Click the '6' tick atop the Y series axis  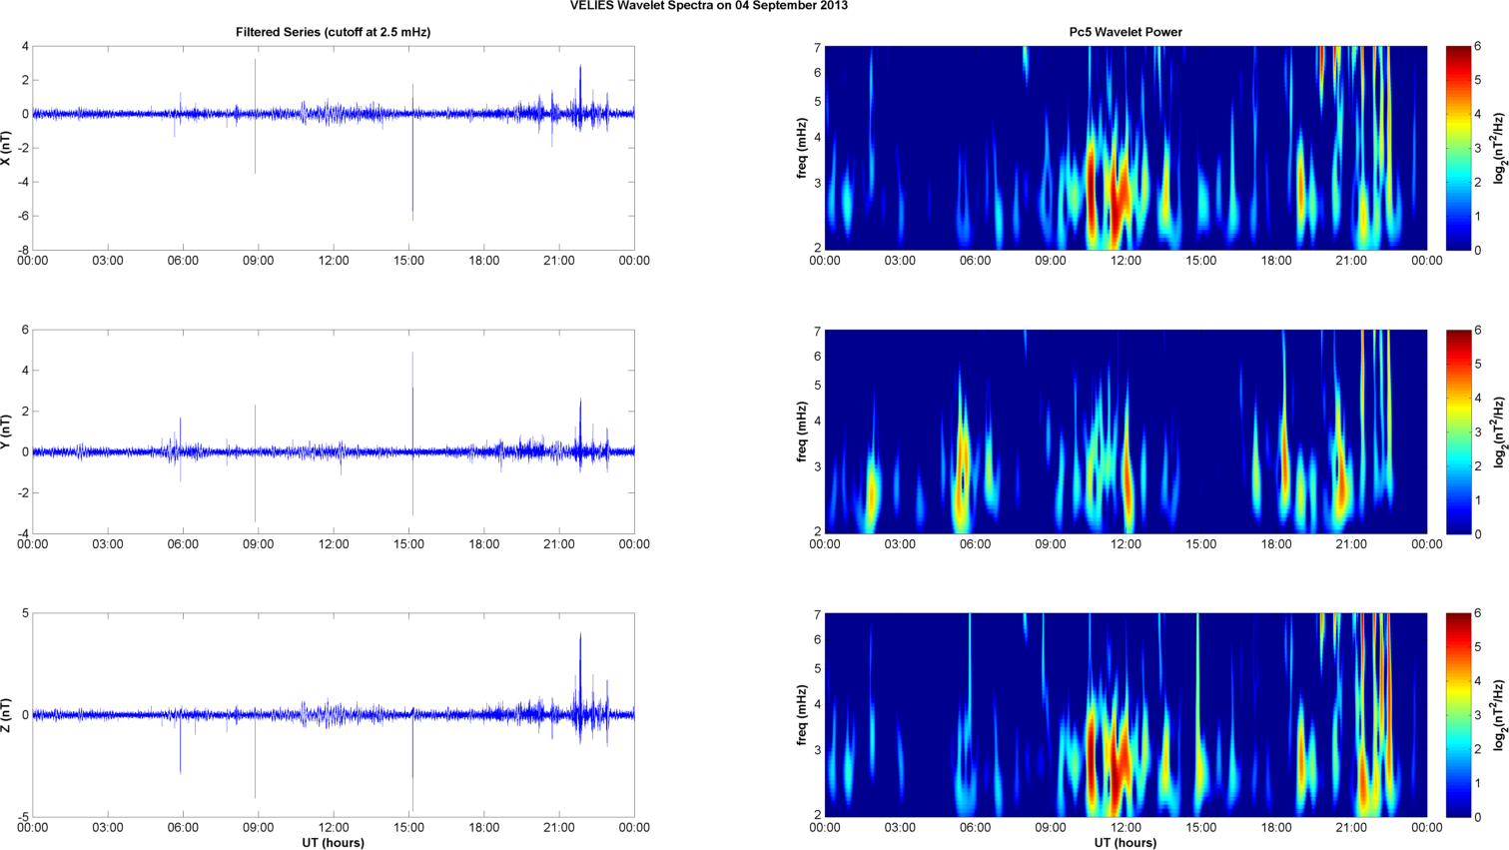[25, 330]
